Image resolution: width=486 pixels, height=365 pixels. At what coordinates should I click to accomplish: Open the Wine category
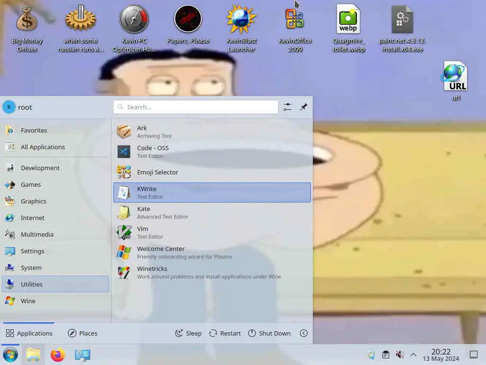coord(56,301)
